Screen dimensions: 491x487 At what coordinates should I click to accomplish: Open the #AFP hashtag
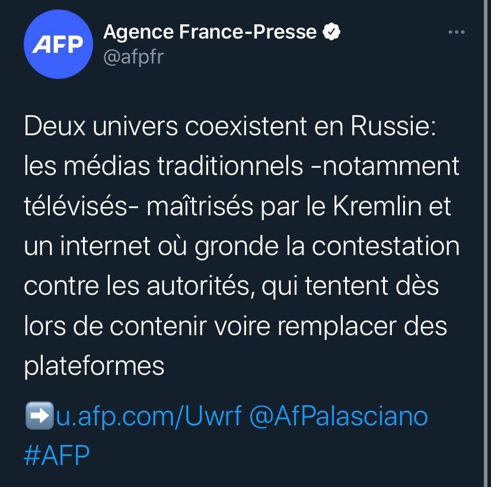pyautogui.click(x=57, y=456)
